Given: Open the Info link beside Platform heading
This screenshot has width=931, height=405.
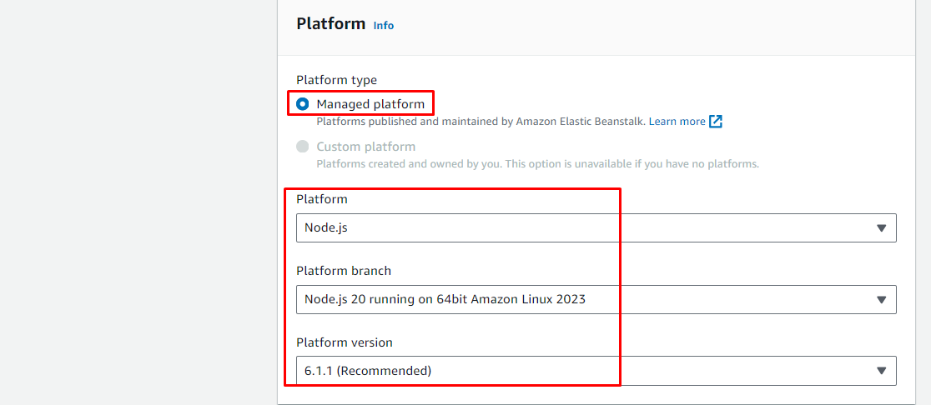Looking at the screenshot, I should pos(383,26).
